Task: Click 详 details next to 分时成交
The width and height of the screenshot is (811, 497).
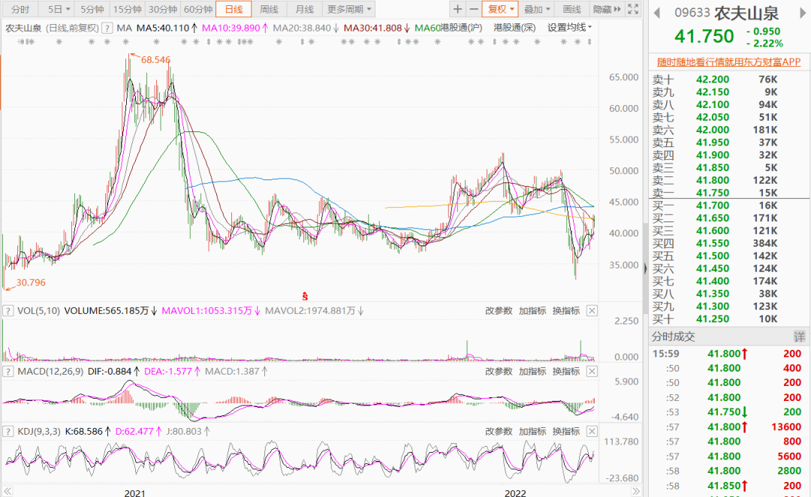Action: pyautogui.click(x=799, y=336)
